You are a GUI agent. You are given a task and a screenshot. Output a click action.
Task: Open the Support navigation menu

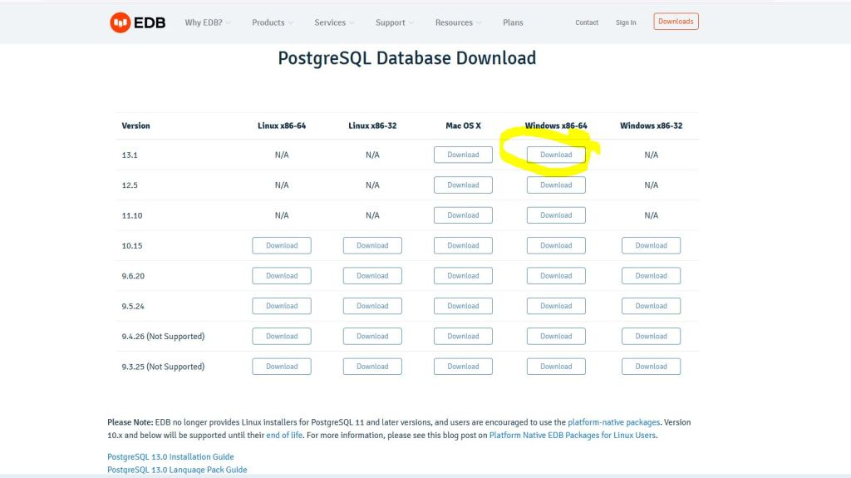coord(395,22)
